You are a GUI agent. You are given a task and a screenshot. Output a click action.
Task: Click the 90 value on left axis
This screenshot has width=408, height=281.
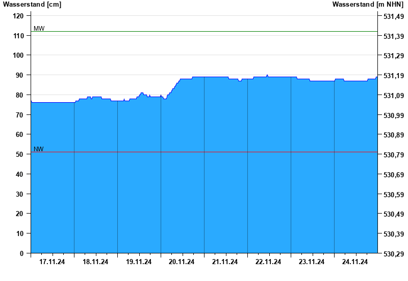pos(20,75)
